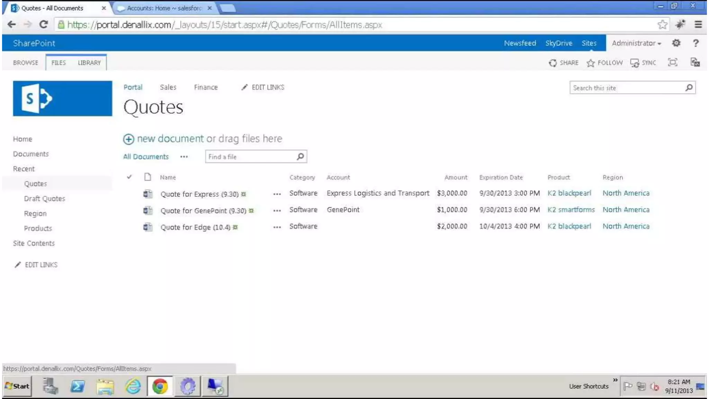709x399 pixels.
Task: Open ellipsis menu for Quote for Express
Action: (277, 194)
